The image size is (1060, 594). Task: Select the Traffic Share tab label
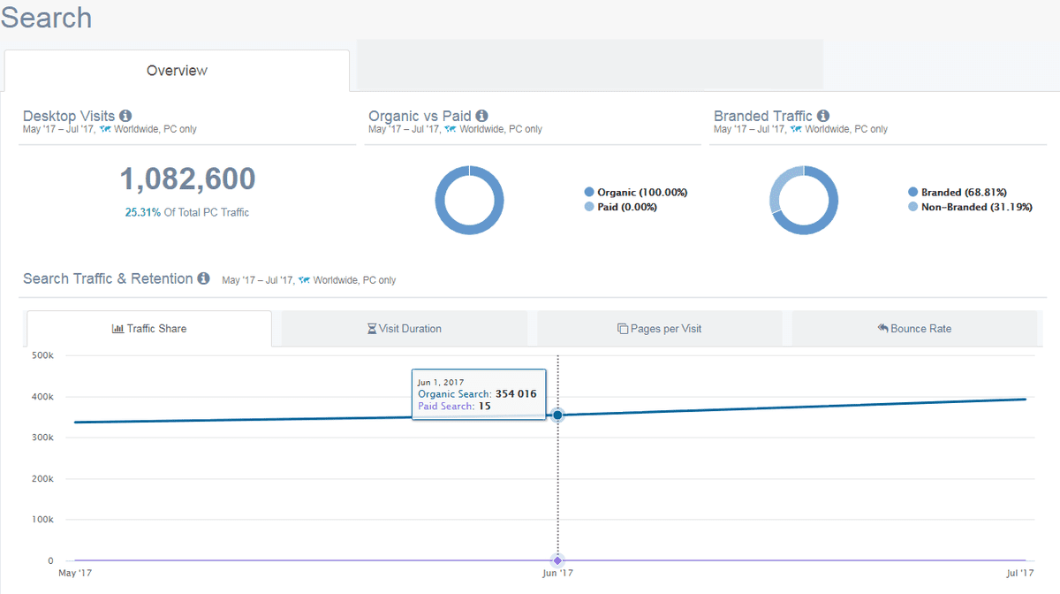(x=156, y=329)
